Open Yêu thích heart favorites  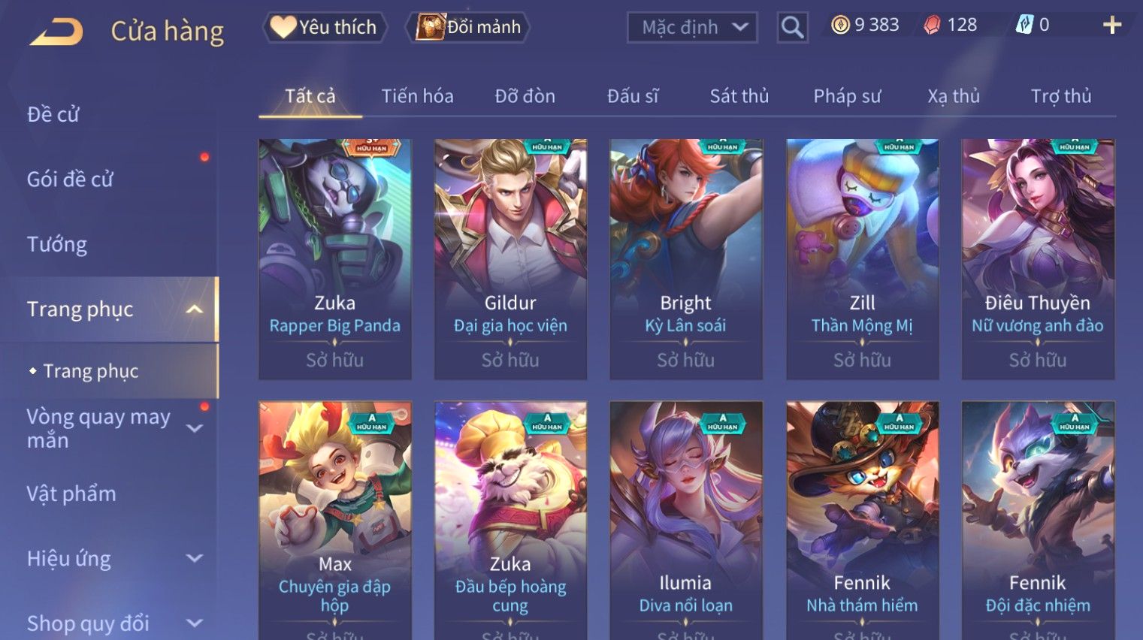click(325, 27)
